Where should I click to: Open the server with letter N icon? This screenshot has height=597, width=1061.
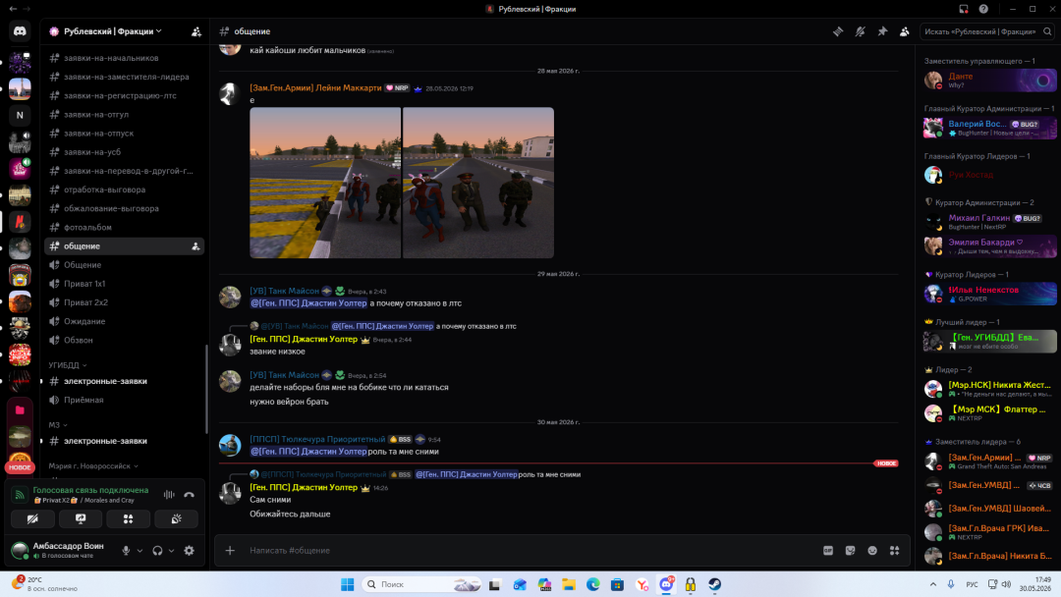click(x=20, y=115)
